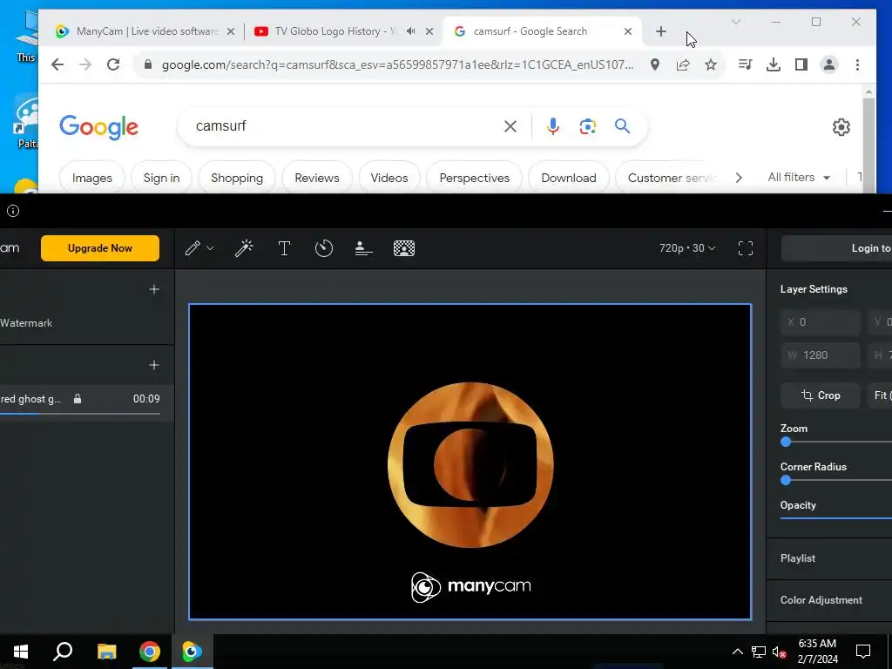Select the Perspectives filter chip
Screen dimensions: 892x669
pos(475,178)
